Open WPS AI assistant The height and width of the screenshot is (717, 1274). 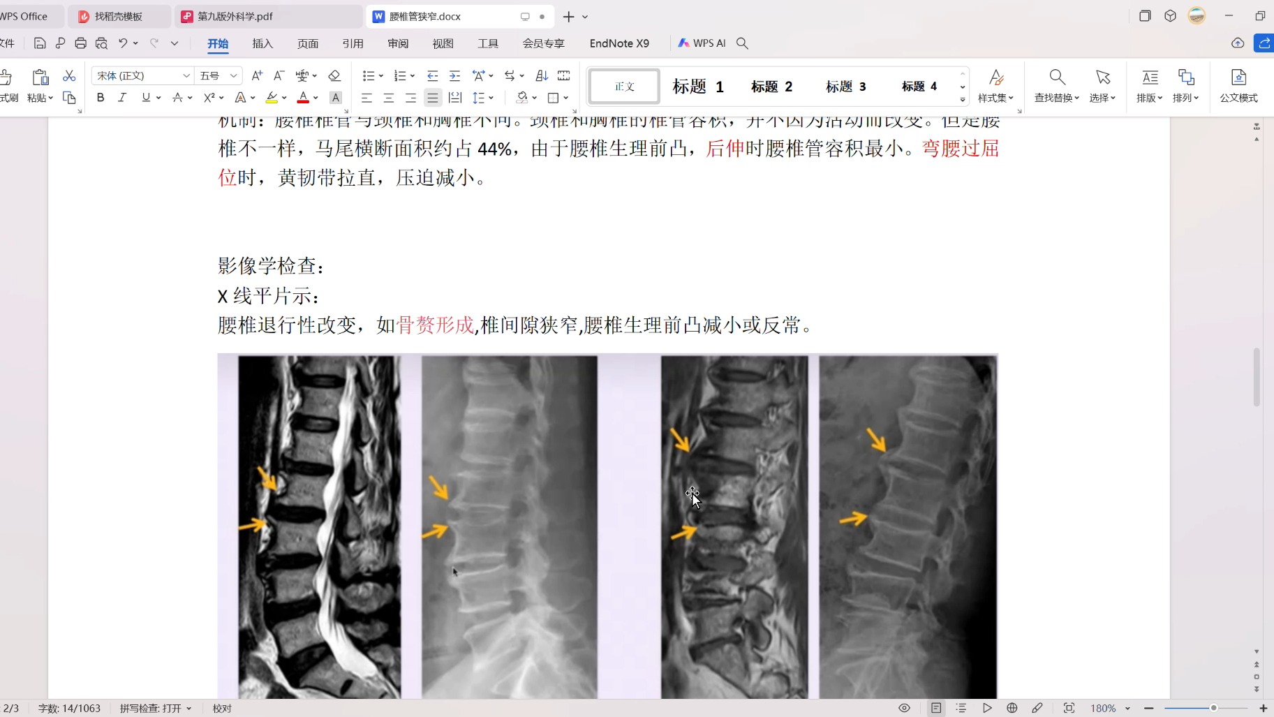700,43
